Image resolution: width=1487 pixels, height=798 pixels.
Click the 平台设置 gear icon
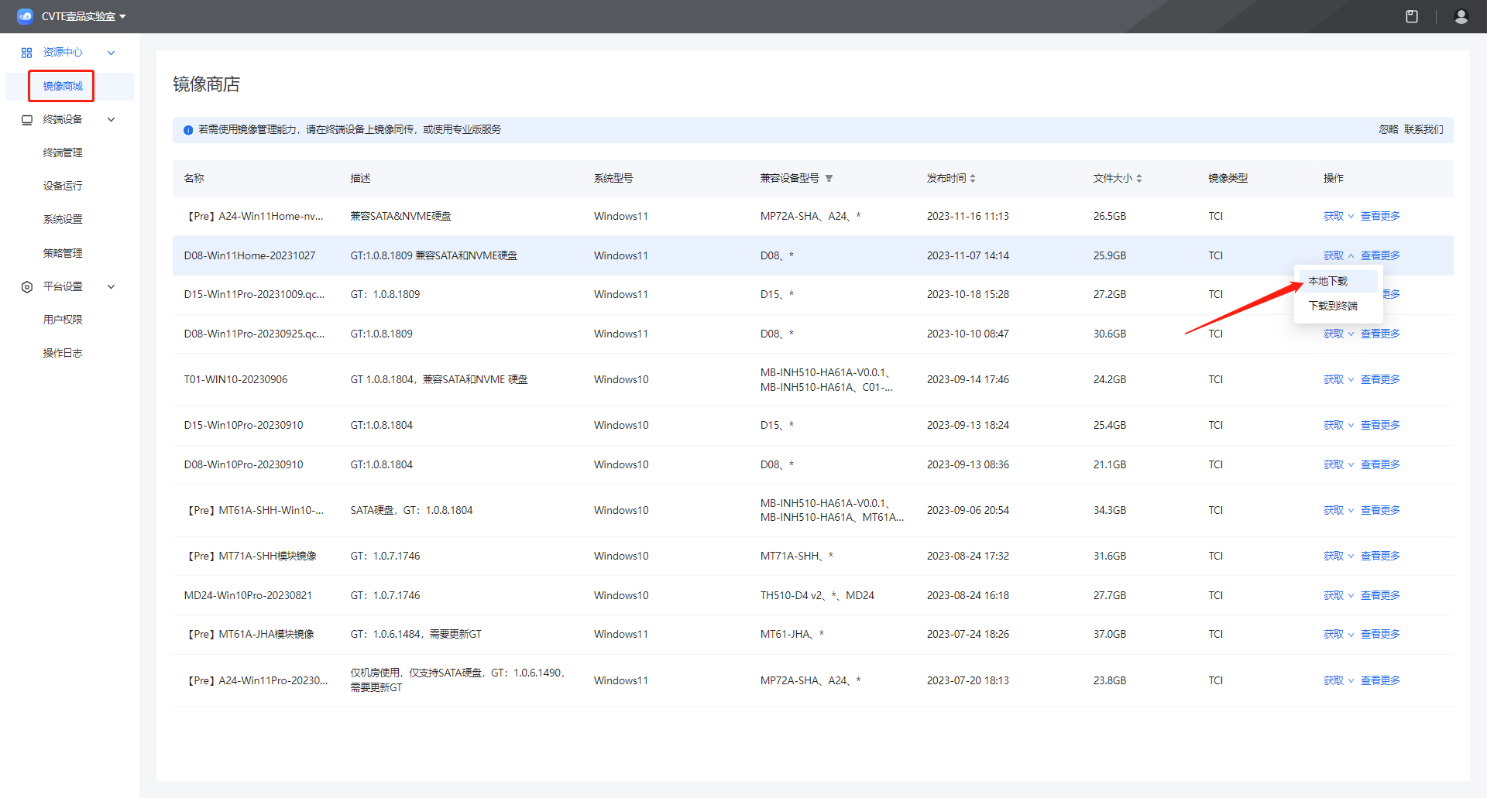pos(27,287)
